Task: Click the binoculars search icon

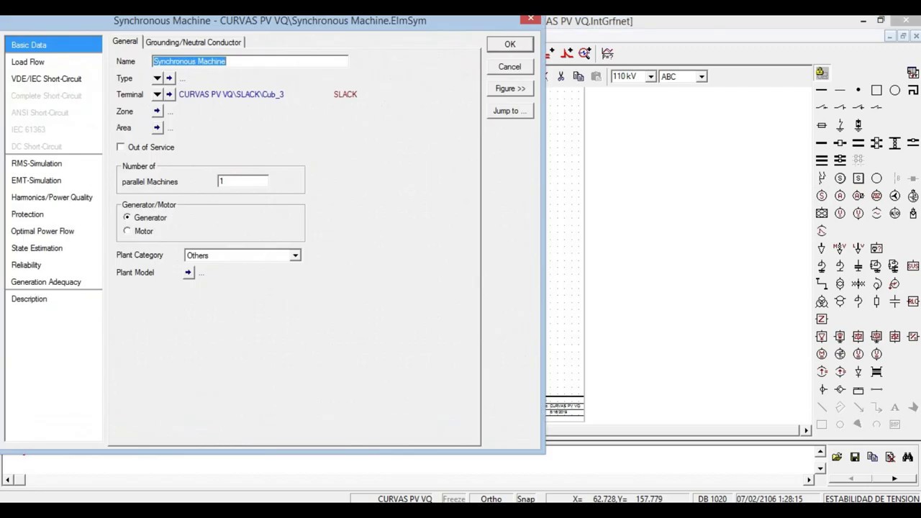Action: point(907,457)
